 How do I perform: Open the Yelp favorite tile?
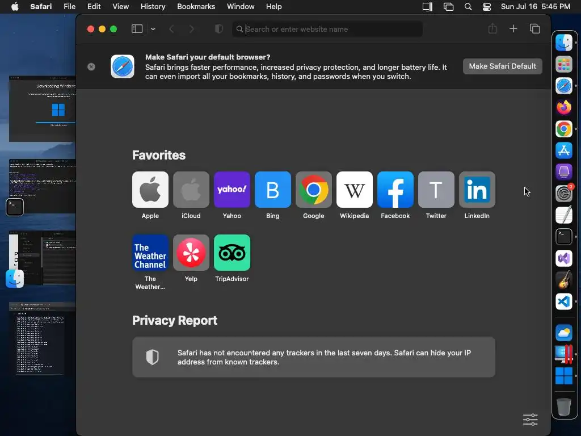[191, 253]
